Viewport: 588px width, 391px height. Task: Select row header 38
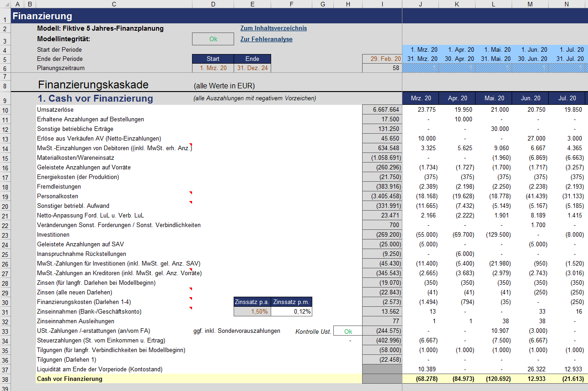5,379
